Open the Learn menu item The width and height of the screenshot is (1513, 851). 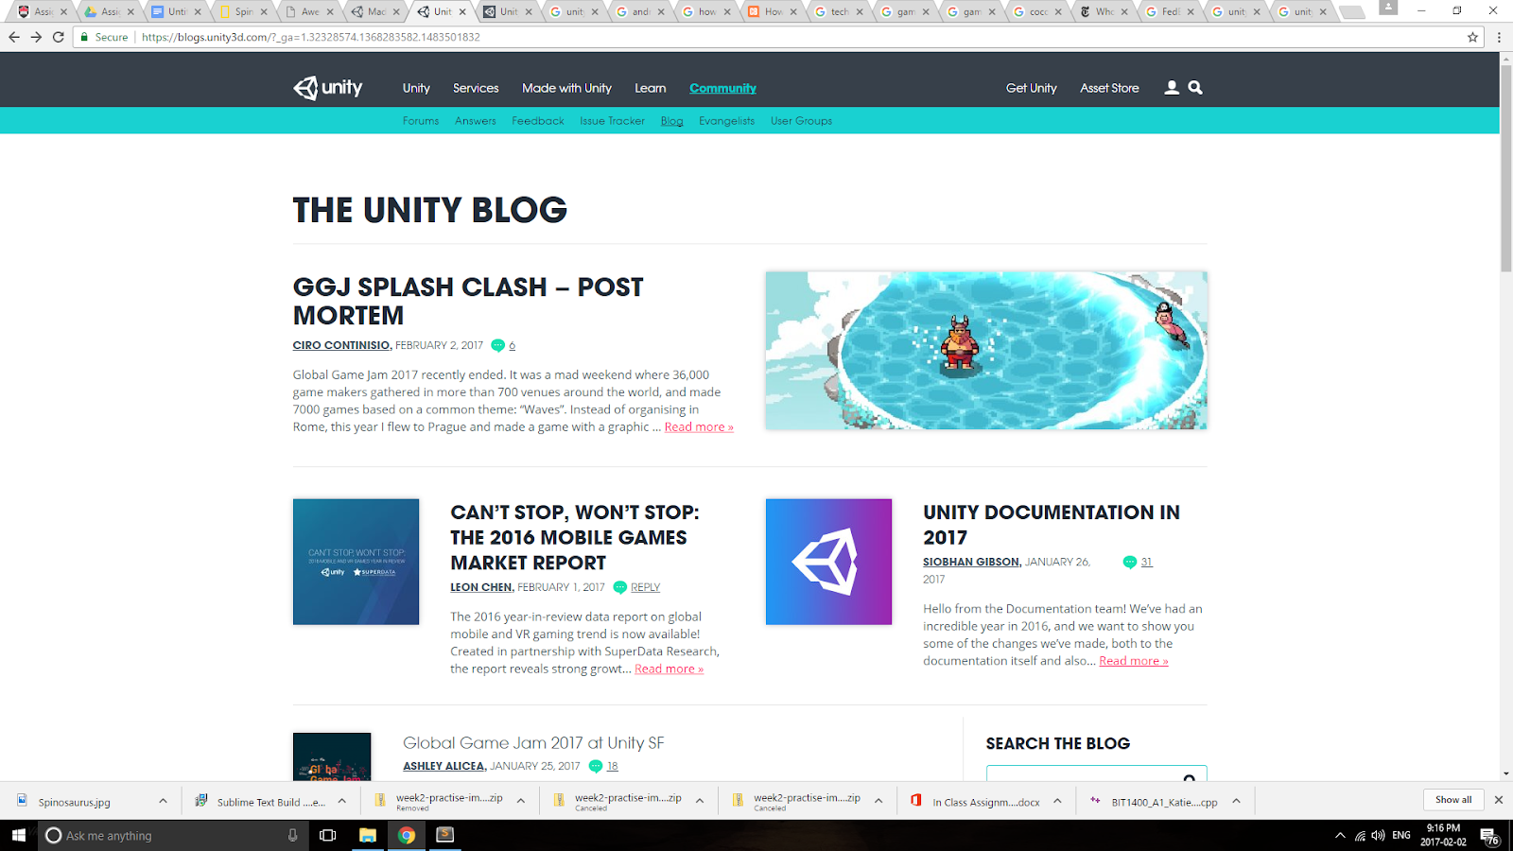click(x=651, y=88)
